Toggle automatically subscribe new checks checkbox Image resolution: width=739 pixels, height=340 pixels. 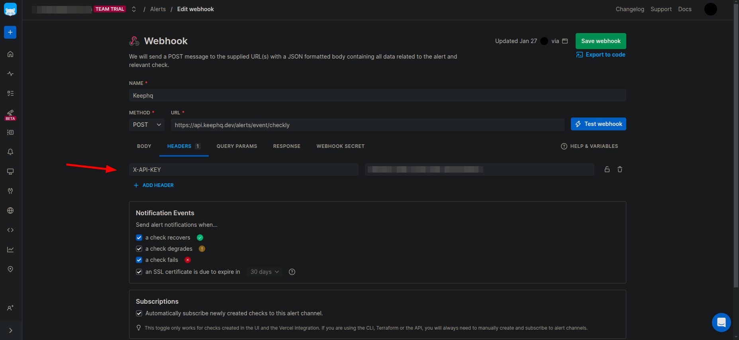pos(139,313)
